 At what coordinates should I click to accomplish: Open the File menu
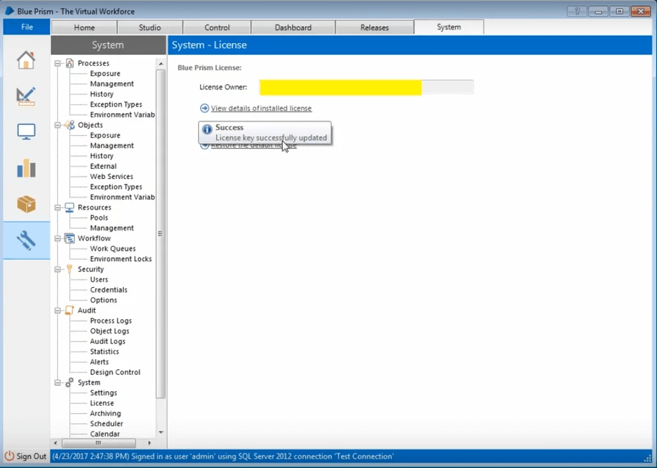click(27, 27)
